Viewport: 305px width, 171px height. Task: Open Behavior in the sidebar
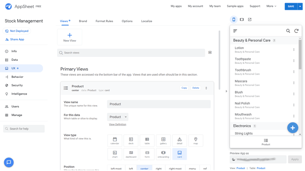coord(17,77)
